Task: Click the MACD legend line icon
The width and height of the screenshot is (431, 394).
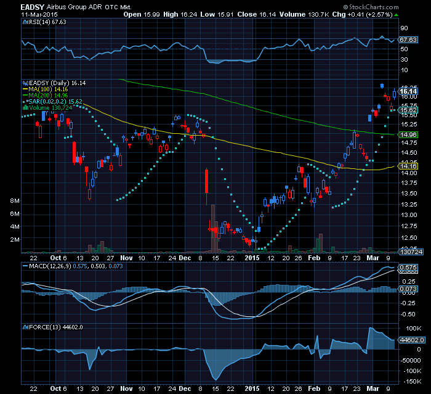Action: click(x=25, y=266)
